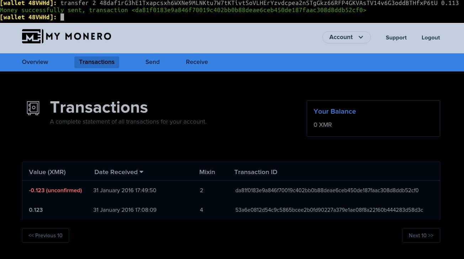The width and height of the screenshot is (464, 259).
Task: Select the Transactions tab
Action: (97, 62)
